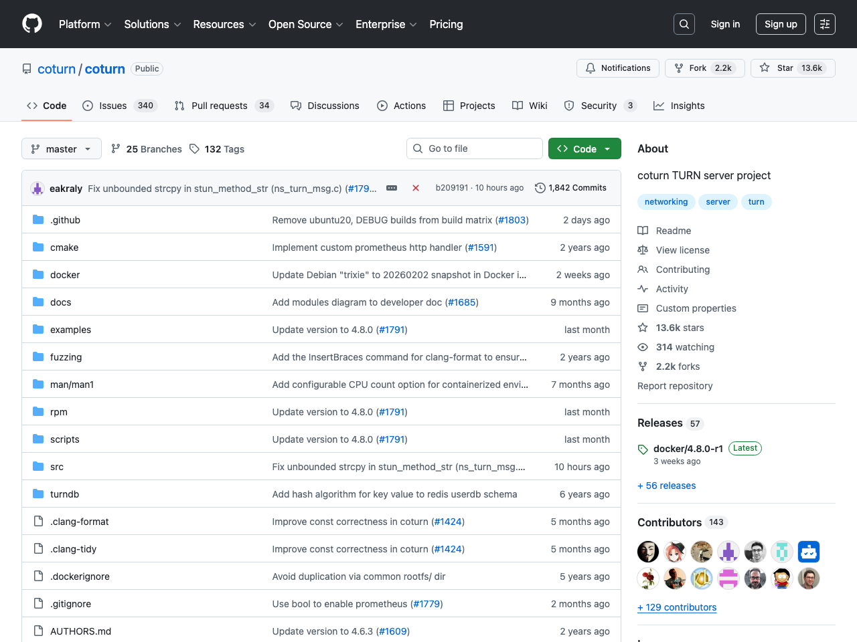
Task: View the 129 contributors link
Action: point(677,607)
